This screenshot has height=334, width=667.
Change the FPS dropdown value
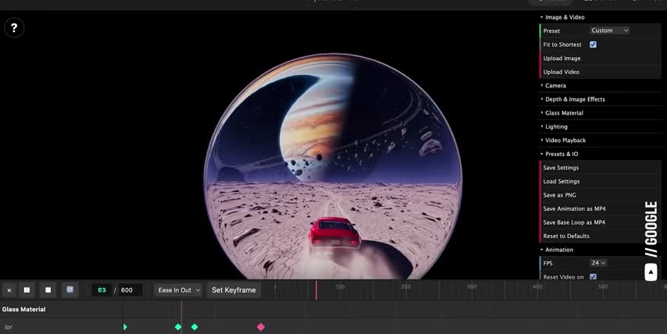597,263
